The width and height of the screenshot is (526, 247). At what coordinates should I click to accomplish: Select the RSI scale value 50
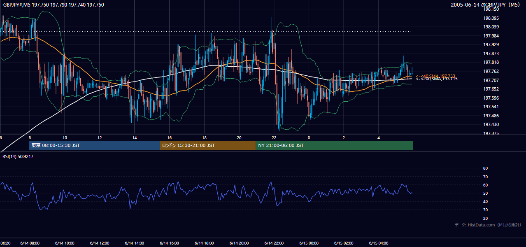(x=485, y=193)
